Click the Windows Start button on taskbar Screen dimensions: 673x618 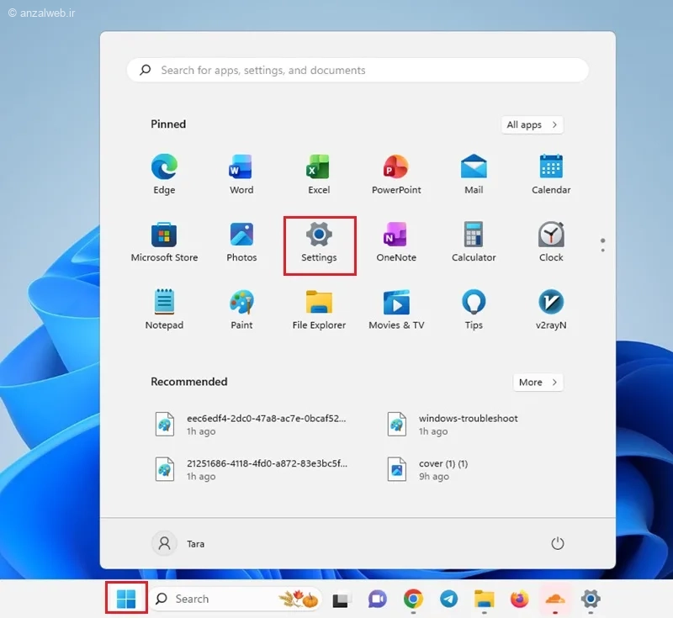click(x=126, y=599)
